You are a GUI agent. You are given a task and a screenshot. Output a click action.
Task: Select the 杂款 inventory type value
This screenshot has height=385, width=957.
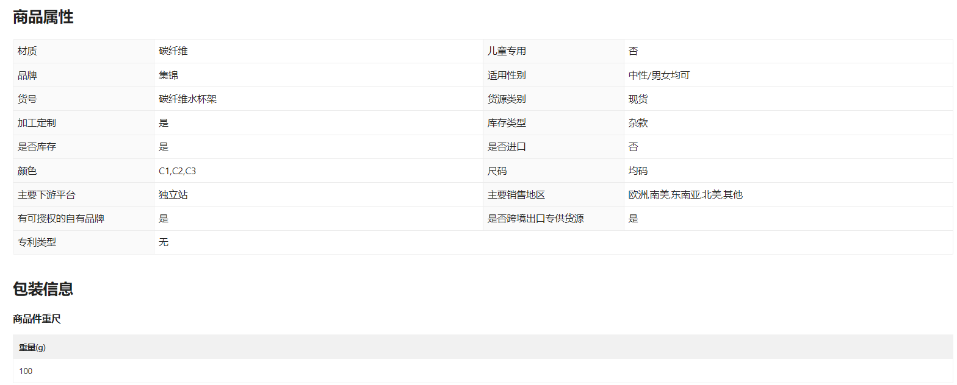pos(638,123)
